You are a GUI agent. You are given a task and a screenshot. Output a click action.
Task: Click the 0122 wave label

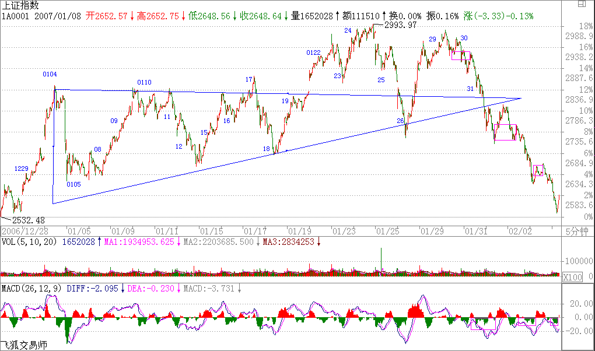click(x=313, y=53)
